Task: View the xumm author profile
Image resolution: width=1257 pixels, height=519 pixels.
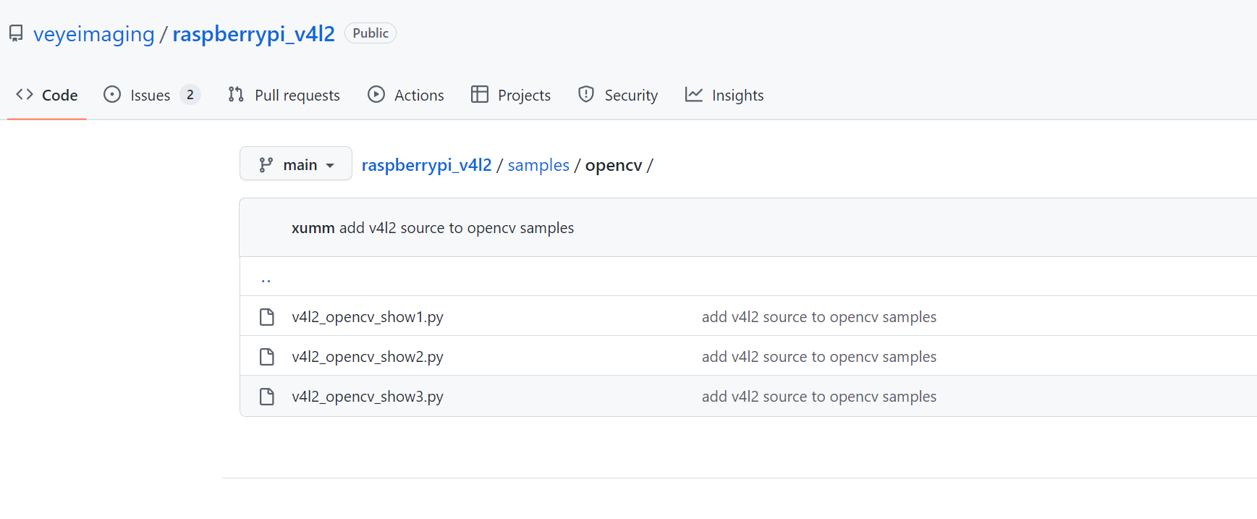Action: [313, 228]
